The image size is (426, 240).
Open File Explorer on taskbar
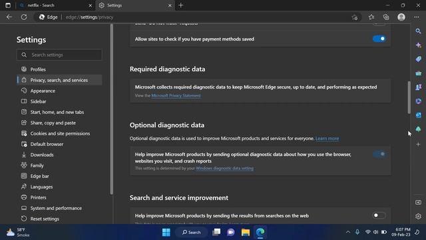pyautogui.click(x=246, y=232)
